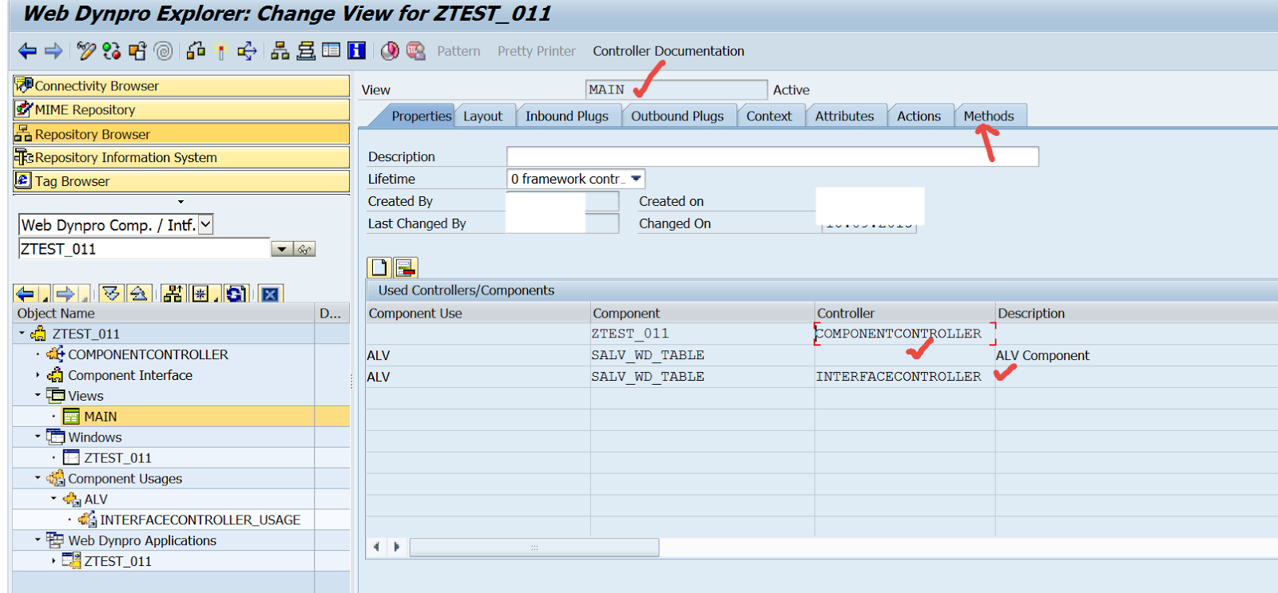Select the MAIN view in the tree
The height and width of the screenshot is (593, 1278).
tap(100, 417)
